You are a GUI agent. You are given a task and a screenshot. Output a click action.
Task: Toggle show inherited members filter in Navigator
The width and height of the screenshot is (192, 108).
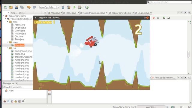point(5,101)
